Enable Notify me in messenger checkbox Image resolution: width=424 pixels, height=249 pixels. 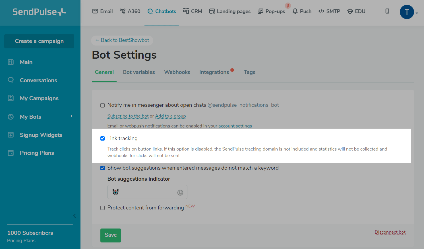[x=103, y=105]
